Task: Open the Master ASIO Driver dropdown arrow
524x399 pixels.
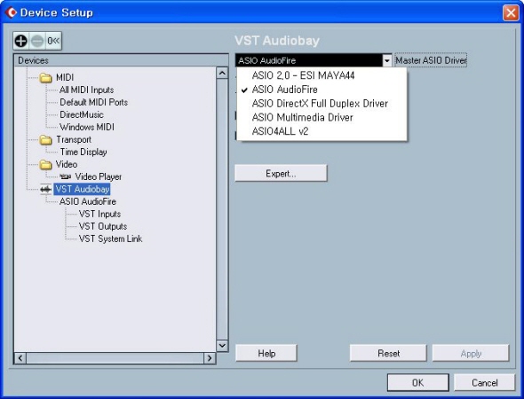Action: click(386, 60)
